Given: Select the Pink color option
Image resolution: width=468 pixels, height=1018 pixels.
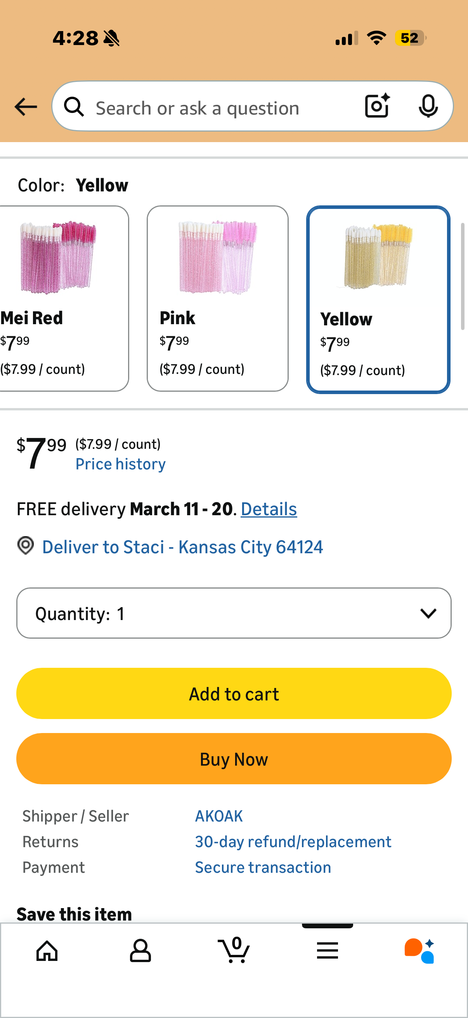Looking at the screenshot, I should pyautogui.click(x=217, y=298).
